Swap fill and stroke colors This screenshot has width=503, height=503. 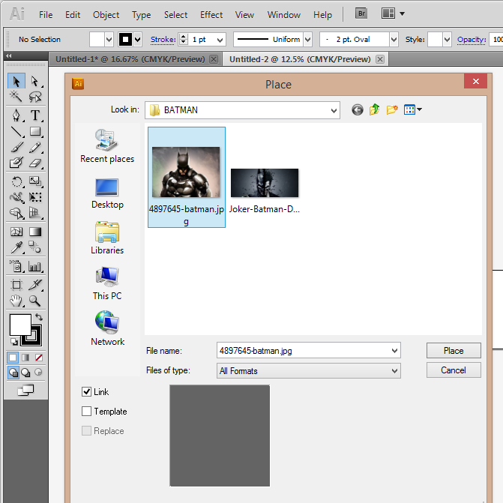(39, 317)
